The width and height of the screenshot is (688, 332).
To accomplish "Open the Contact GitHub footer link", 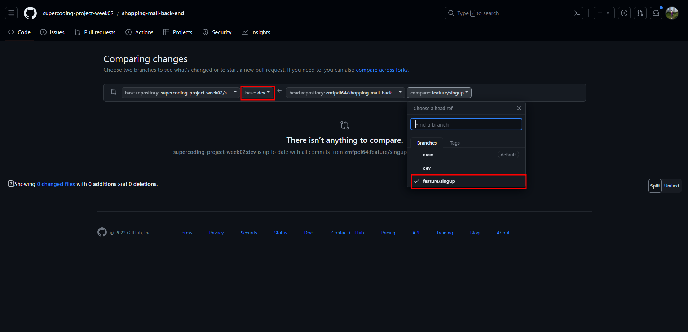I will pos(348,233).
